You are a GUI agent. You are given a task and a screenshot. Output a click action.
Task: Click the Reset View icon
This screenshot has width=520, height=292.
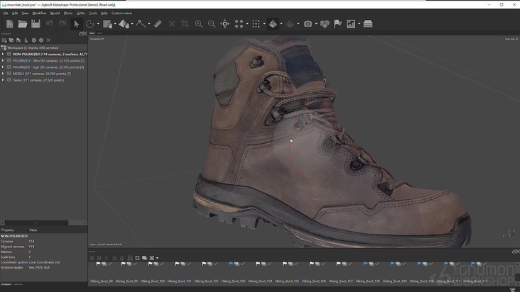225,24
